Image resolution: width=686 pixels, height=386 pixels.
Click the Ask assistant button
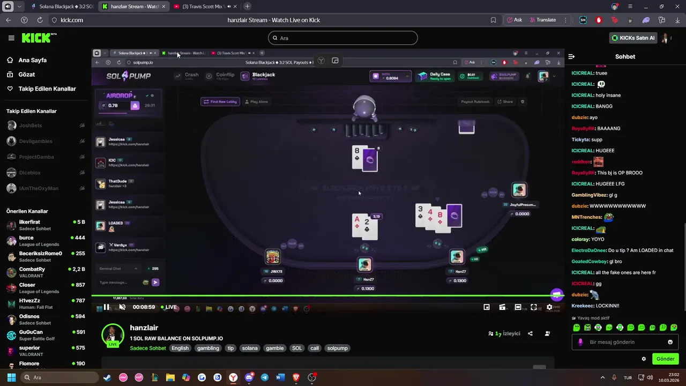click(514, 20)
